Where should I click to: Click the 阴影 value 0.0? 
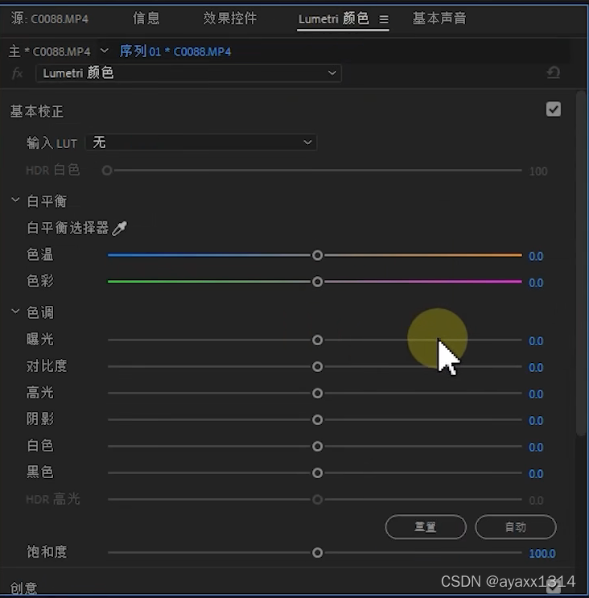(x=536, y=421)
